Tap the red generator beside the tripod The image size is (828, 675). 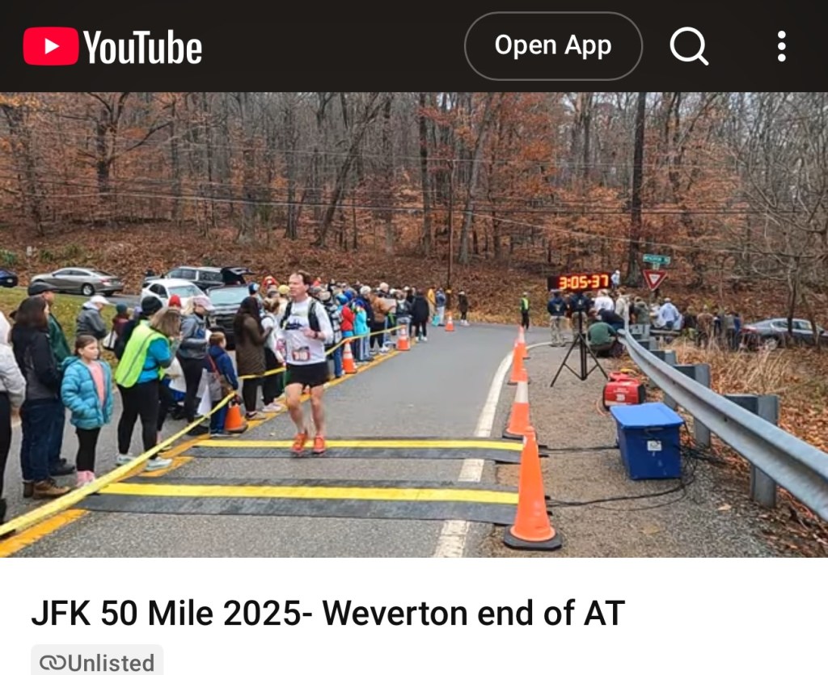623,390
